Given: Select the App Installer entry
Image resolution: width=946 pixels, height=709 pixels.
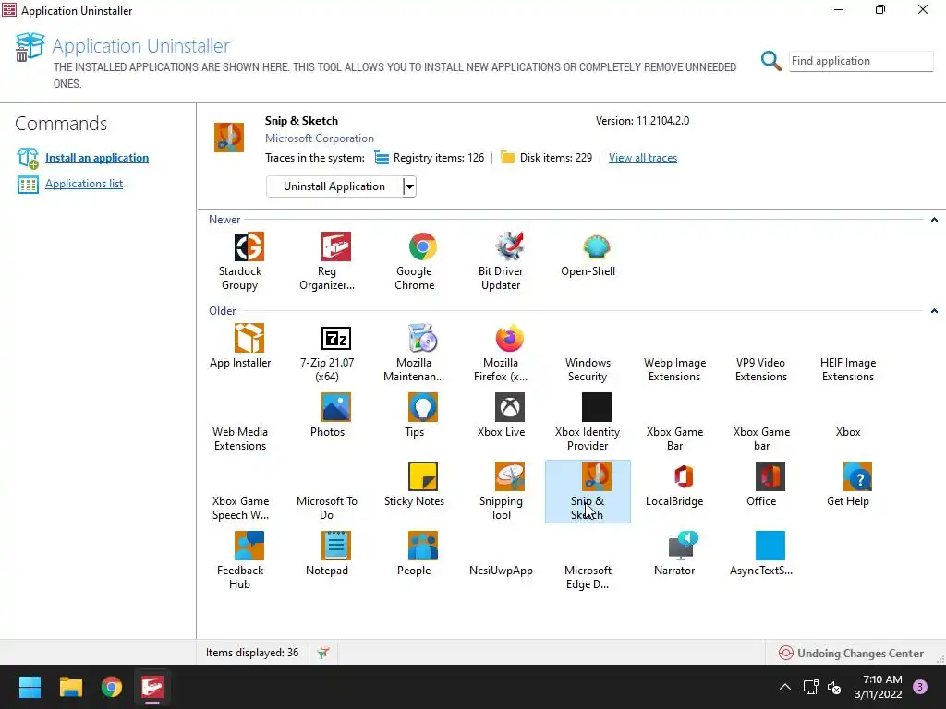Looking at the screenshot, I should [x=240, y=346].
